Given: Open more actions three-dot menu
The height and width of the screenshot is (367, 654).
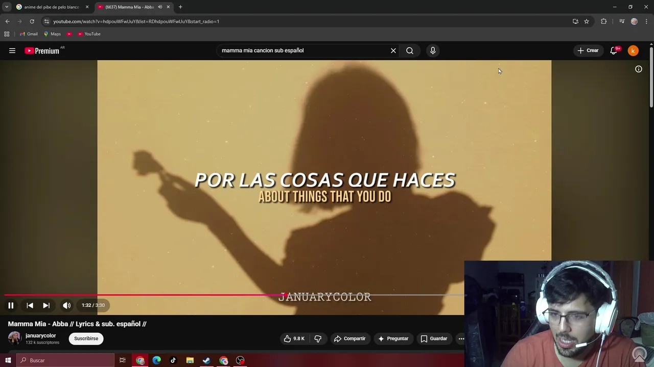Looking at the screenshot, I should (461, 338).
